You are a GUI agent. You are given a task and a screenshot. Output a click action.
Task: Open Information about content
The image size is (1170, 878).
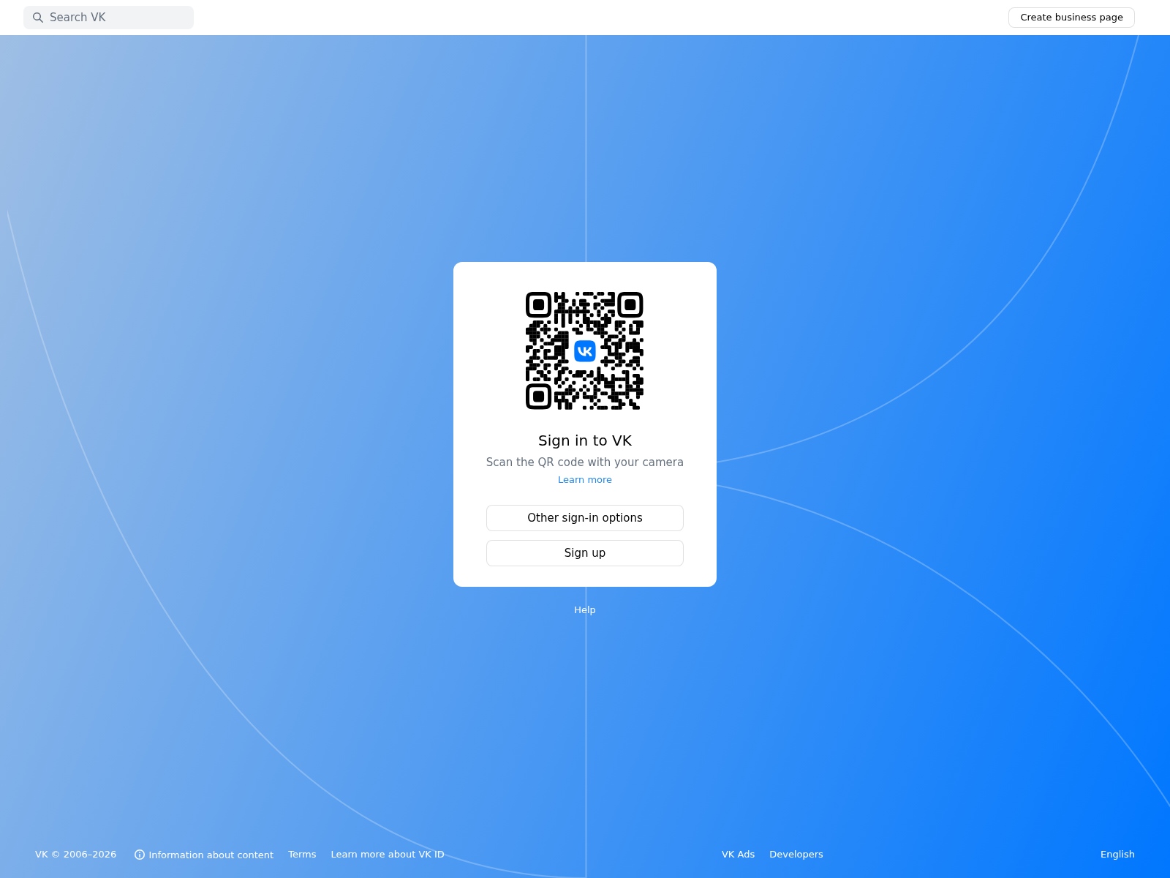pyautogui.click(x=211, y=855)
